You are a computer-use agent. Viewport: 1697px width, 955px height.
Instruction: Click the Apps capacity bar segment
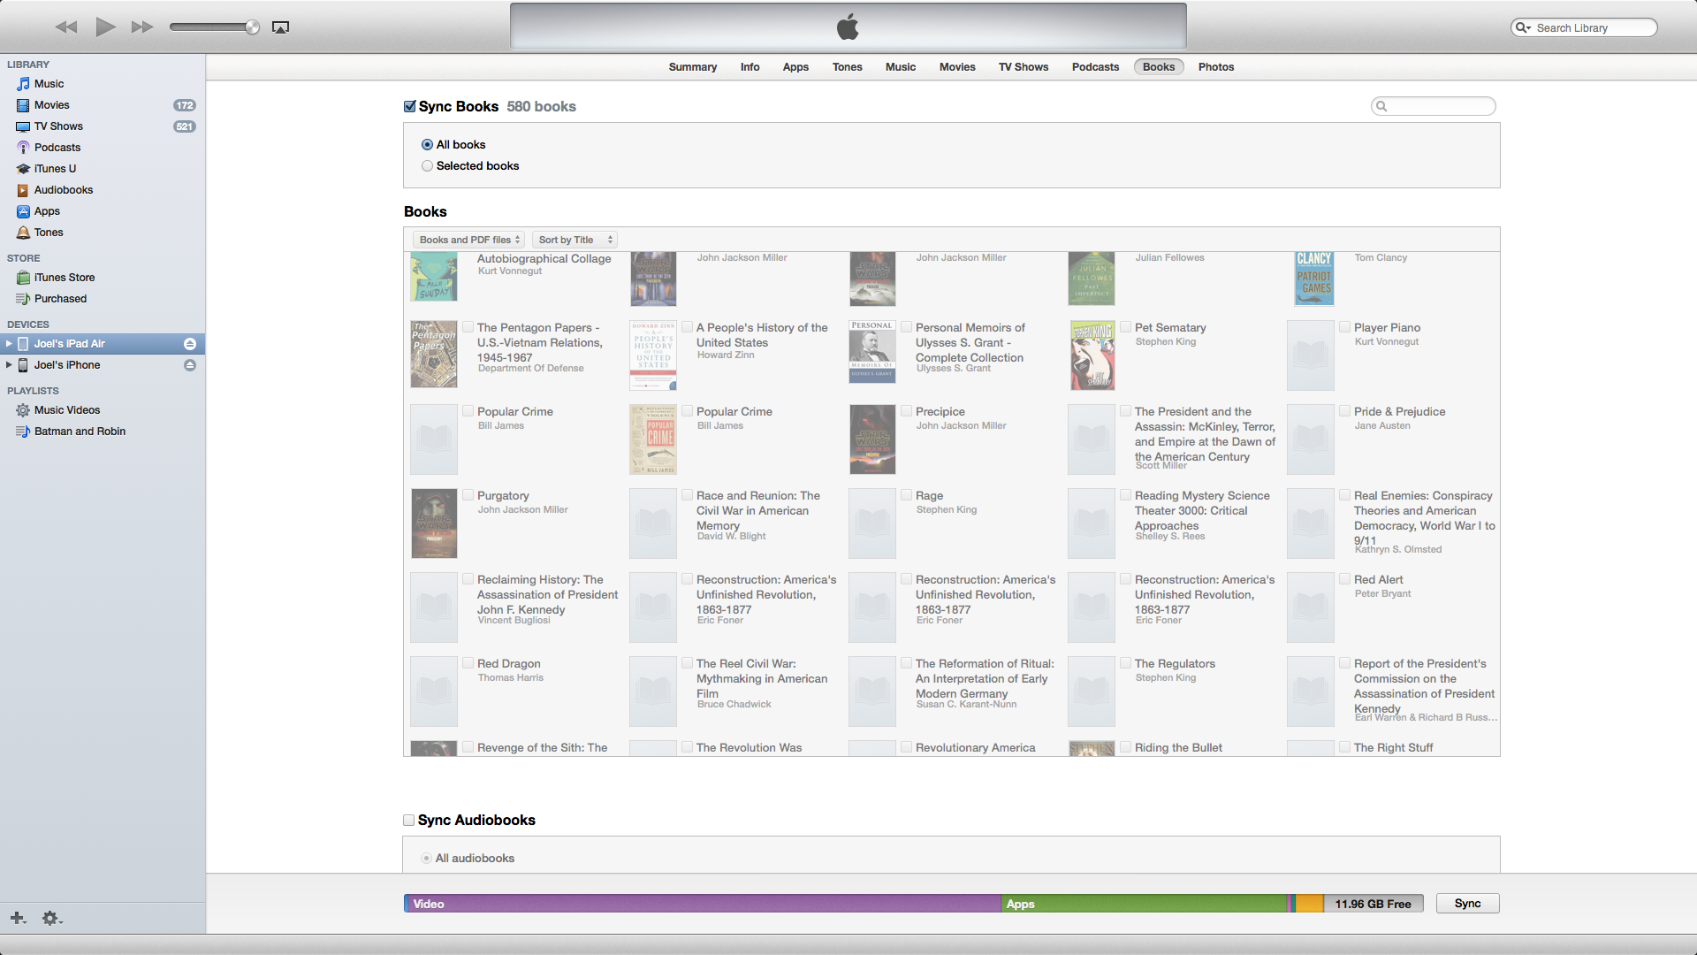[1144, 904]
